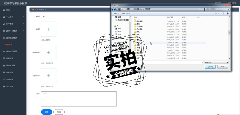Open the help icon in the file dialog toolbar

coord(228,14)
